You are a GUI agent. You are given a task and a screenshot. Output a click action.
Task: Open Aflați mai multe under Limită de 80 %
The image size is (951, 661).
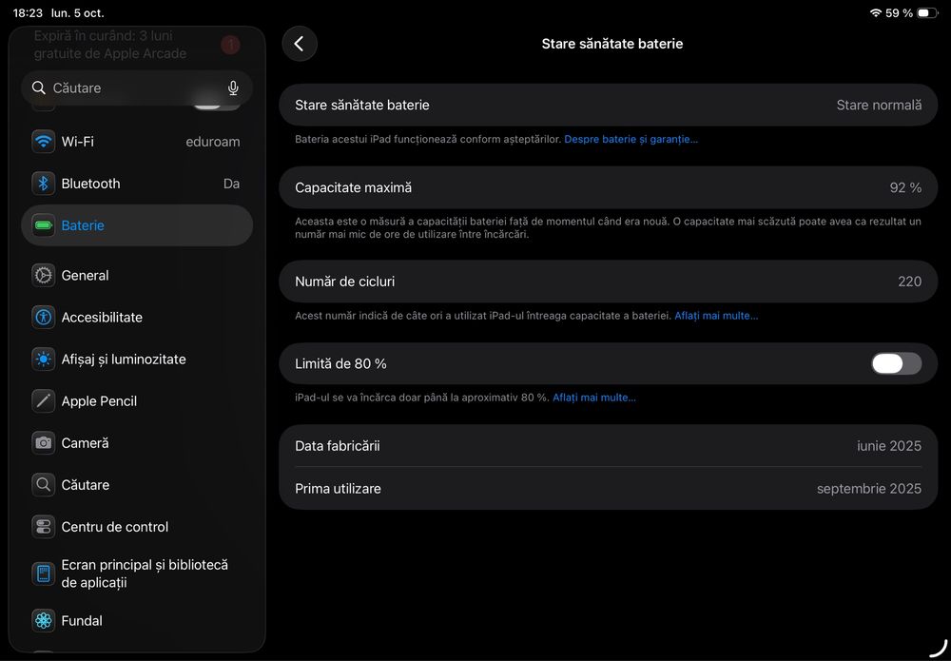tap(594, 398)
